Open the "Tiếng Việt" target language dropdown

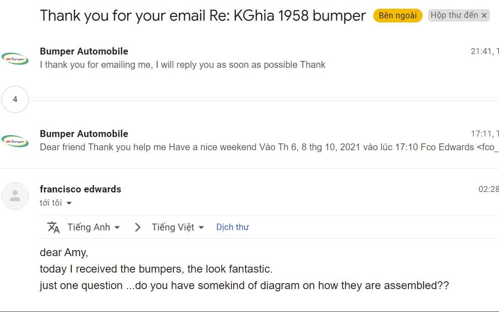click(177, 227)
